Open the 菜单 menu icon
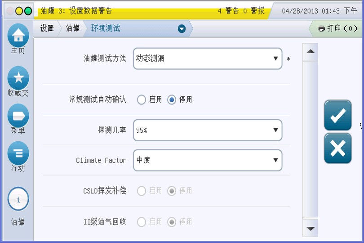The height and width of the screenshot is (243, 364). pos(18,115)
